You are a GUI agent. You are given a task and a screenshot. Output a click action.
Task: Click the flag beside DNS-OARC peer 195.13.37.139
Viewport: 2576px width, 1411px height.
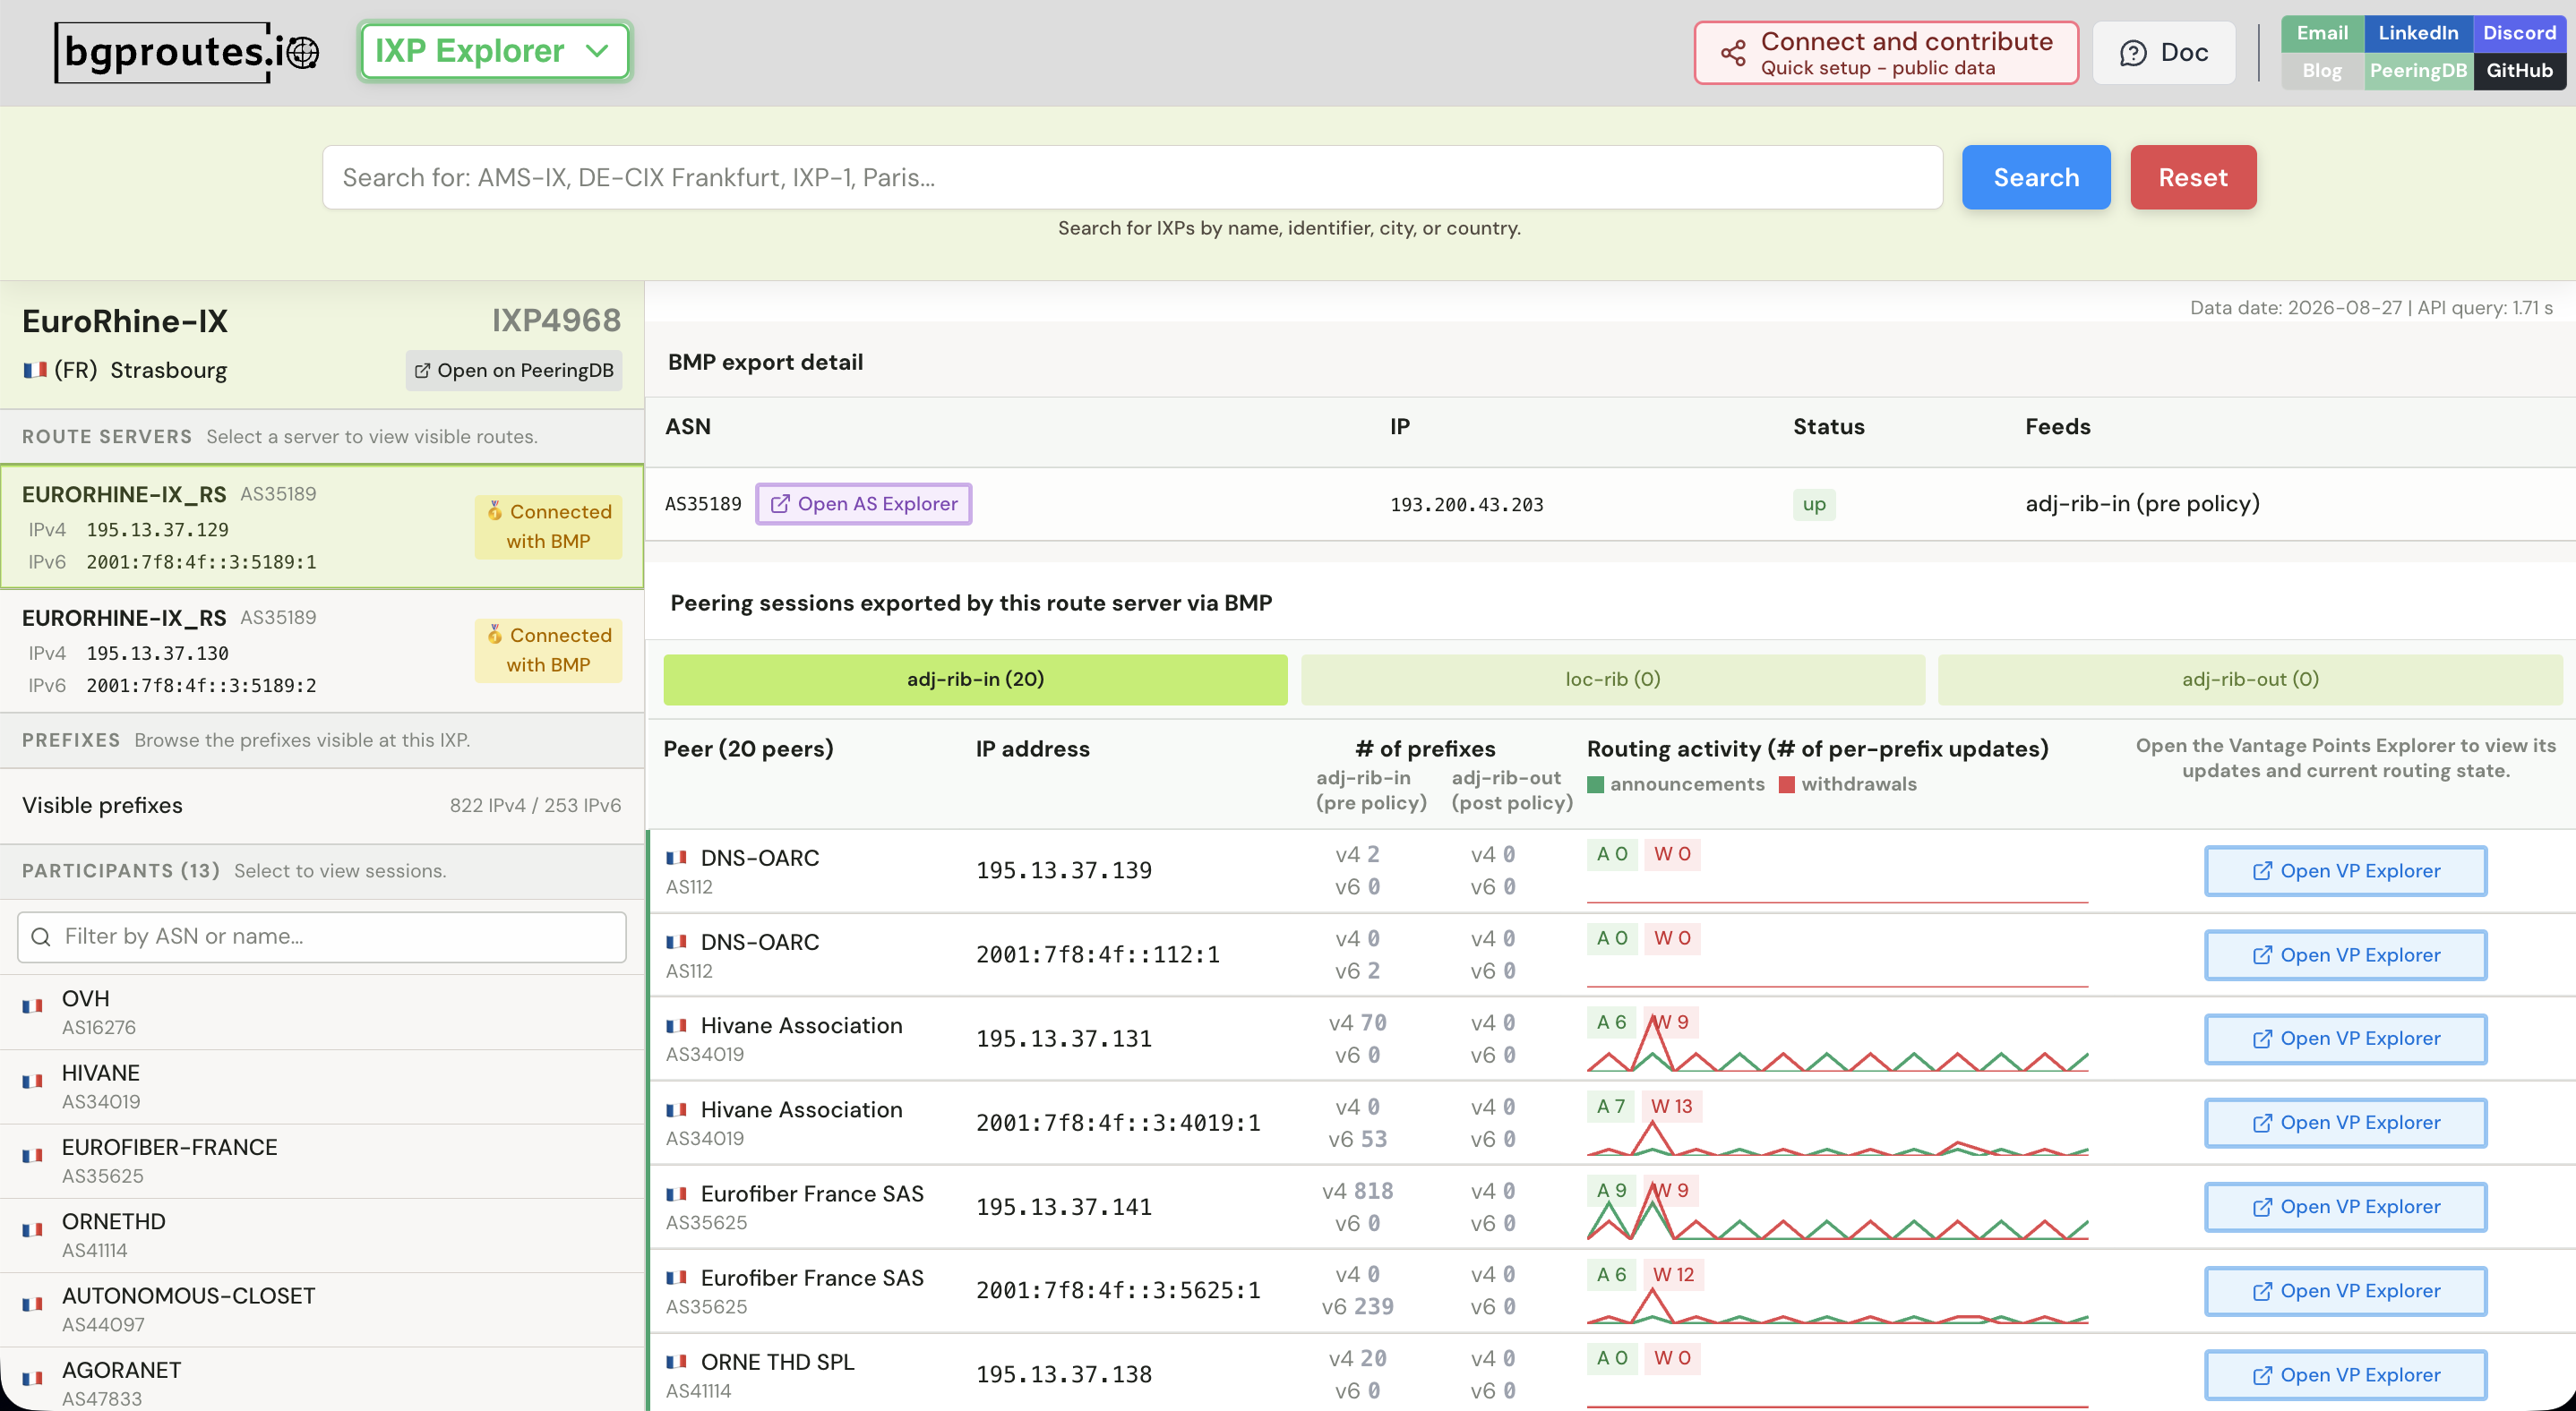coord(677,858)
